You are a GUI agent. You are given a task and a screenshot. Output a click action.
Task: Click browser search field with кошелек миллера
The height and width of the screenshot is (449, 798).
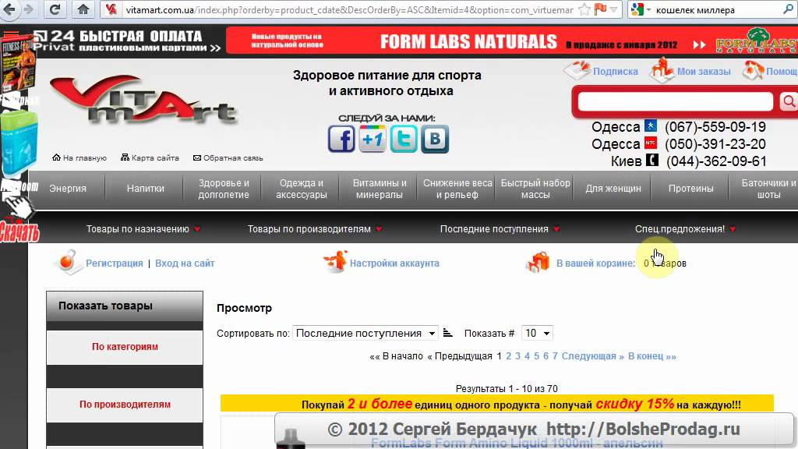pos(718,9)
